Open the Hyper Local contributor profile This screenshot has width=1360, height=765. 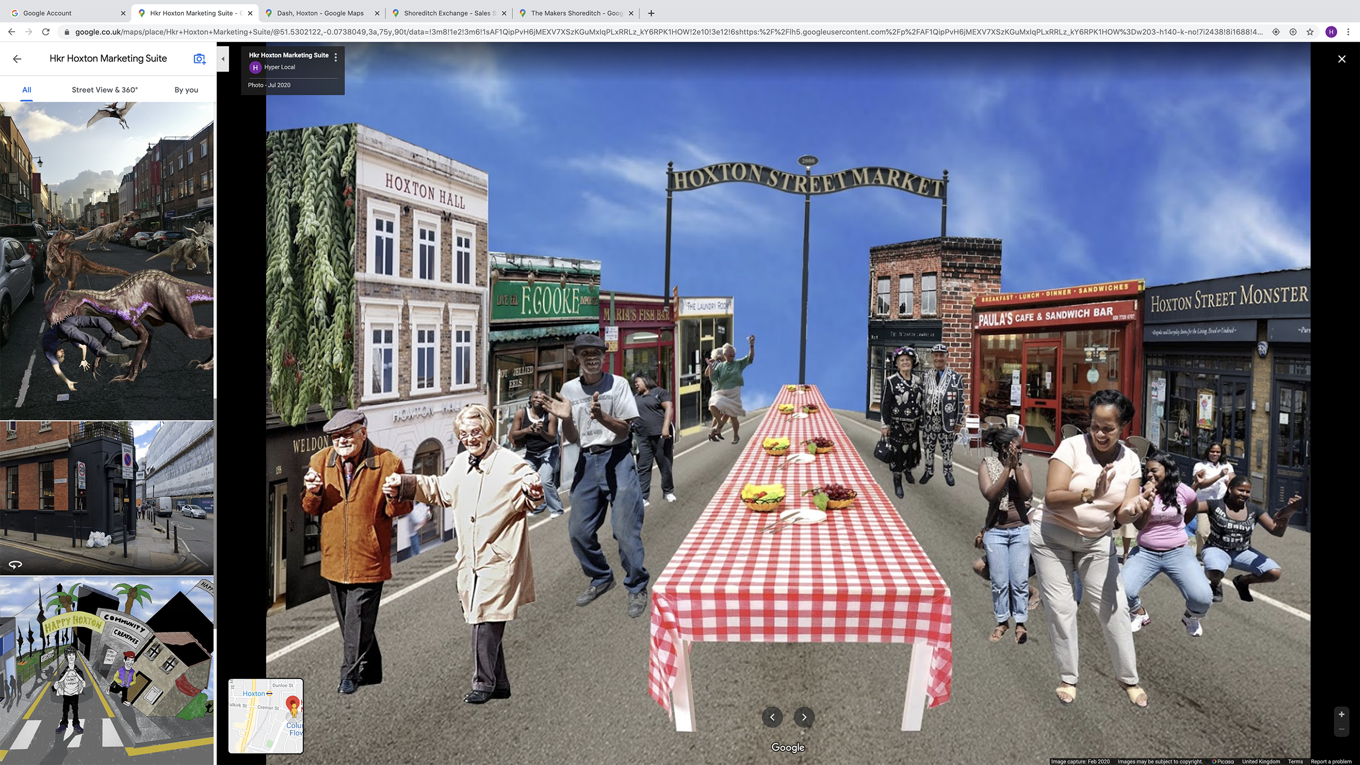point(280,67)
